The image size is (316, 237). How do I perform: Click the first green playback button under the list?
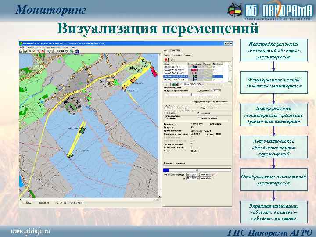click(x=173, y=84)
